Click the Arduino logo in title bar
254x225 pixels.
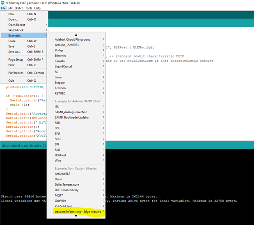3,2
